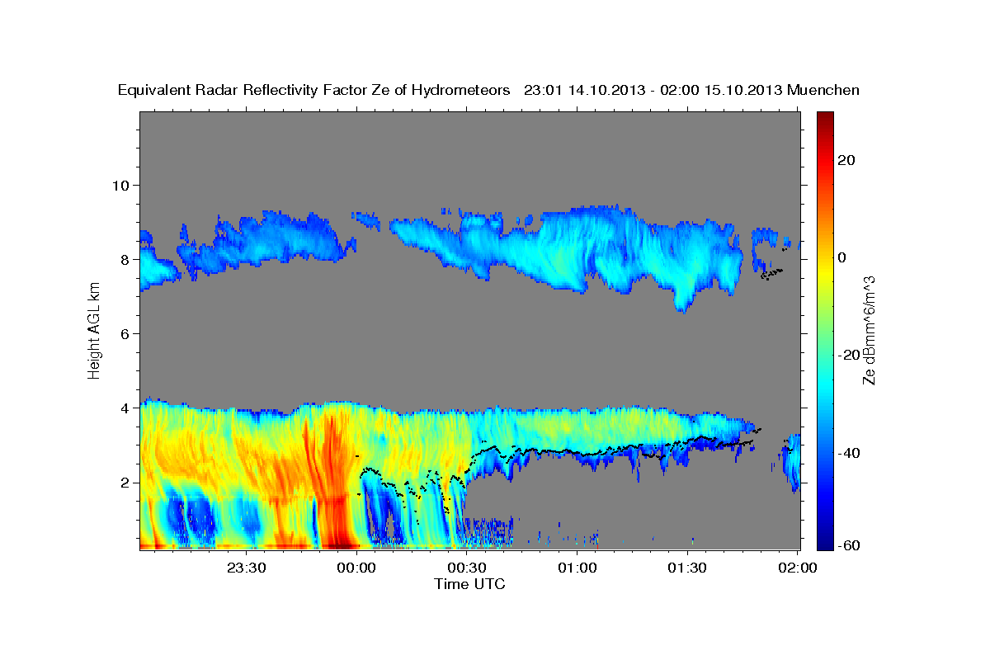Click the 23:30 time tick label
The image size is (990, 660).
(247, 568)
